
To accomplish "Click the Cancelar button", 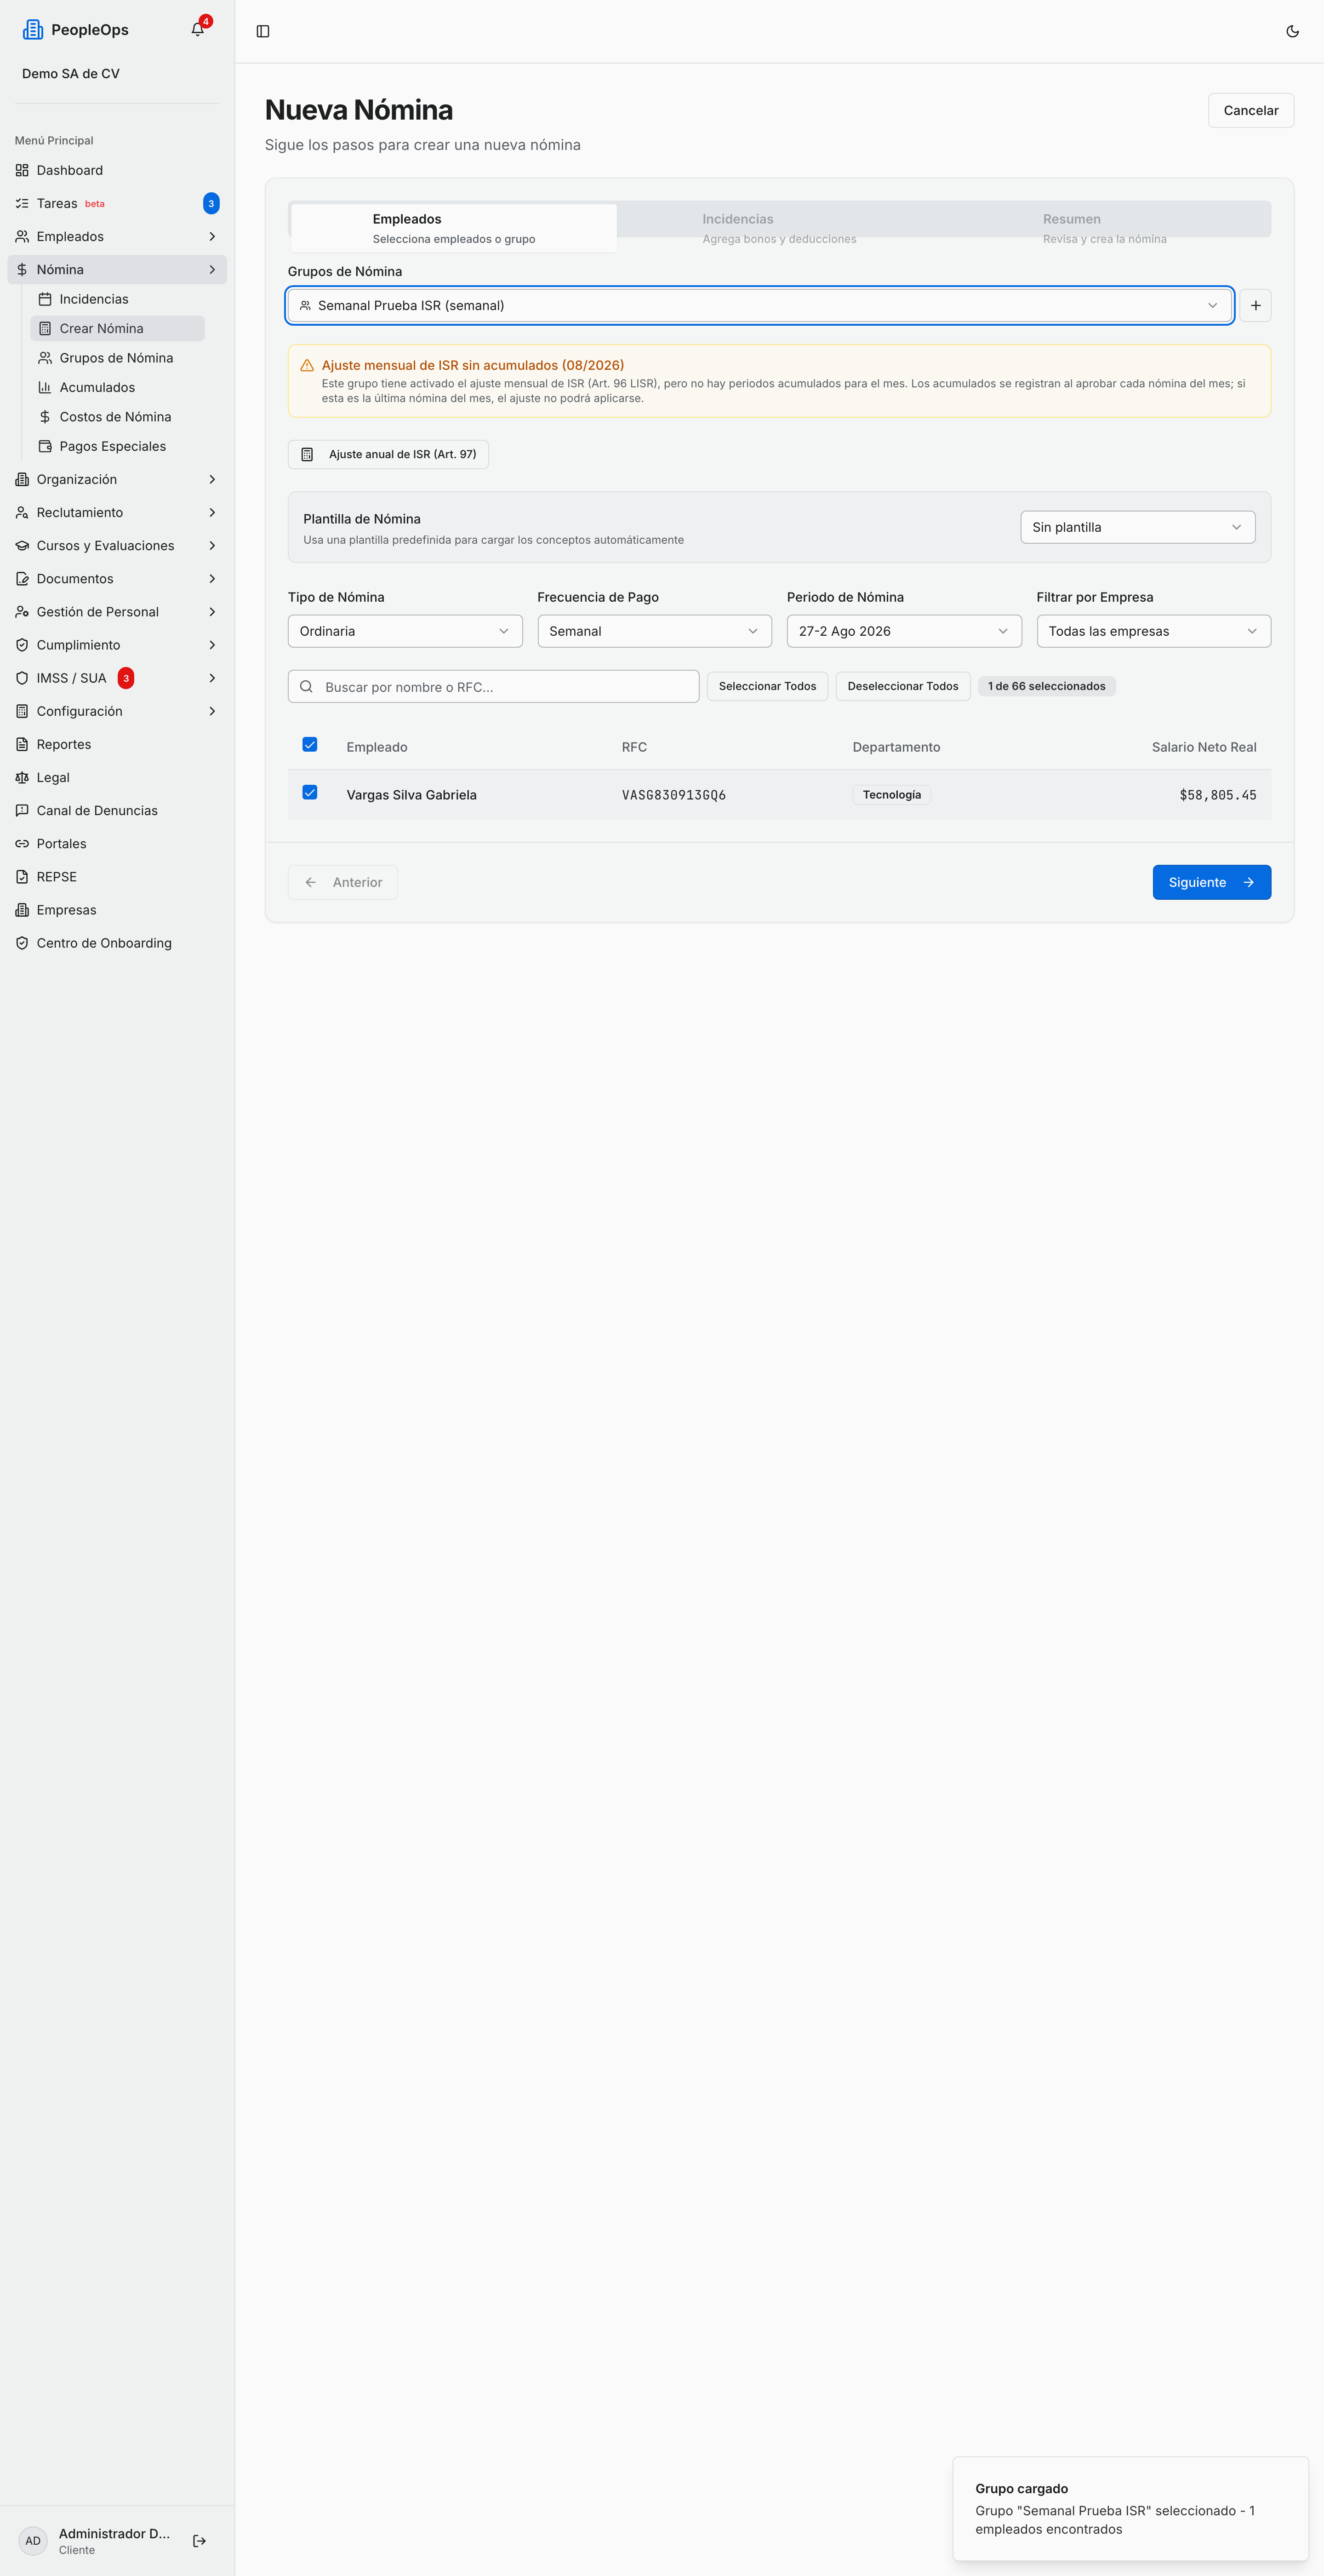I will pos(1250,110).
